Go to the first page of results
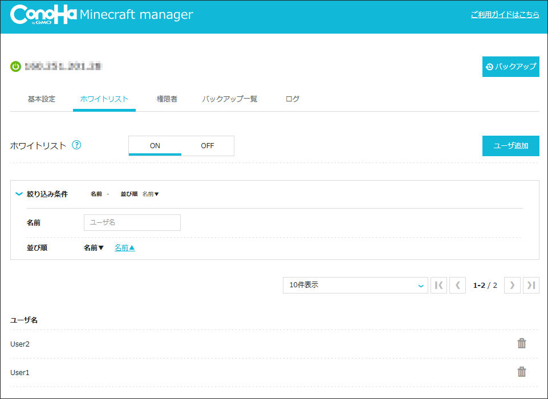The image size is (548, 399). [x=439, y=286]
